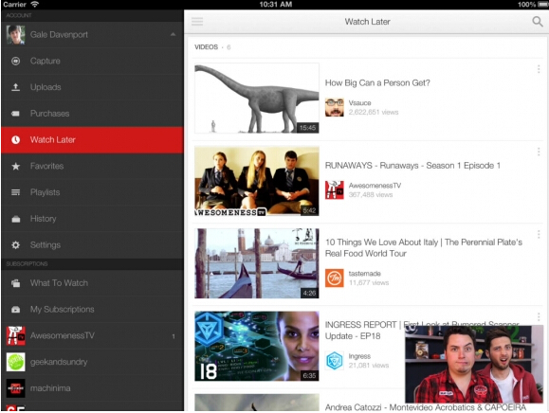This screenshot has height=413, width=549.
Task: Open My Subscriptions feed
Action: coord(92,310)
